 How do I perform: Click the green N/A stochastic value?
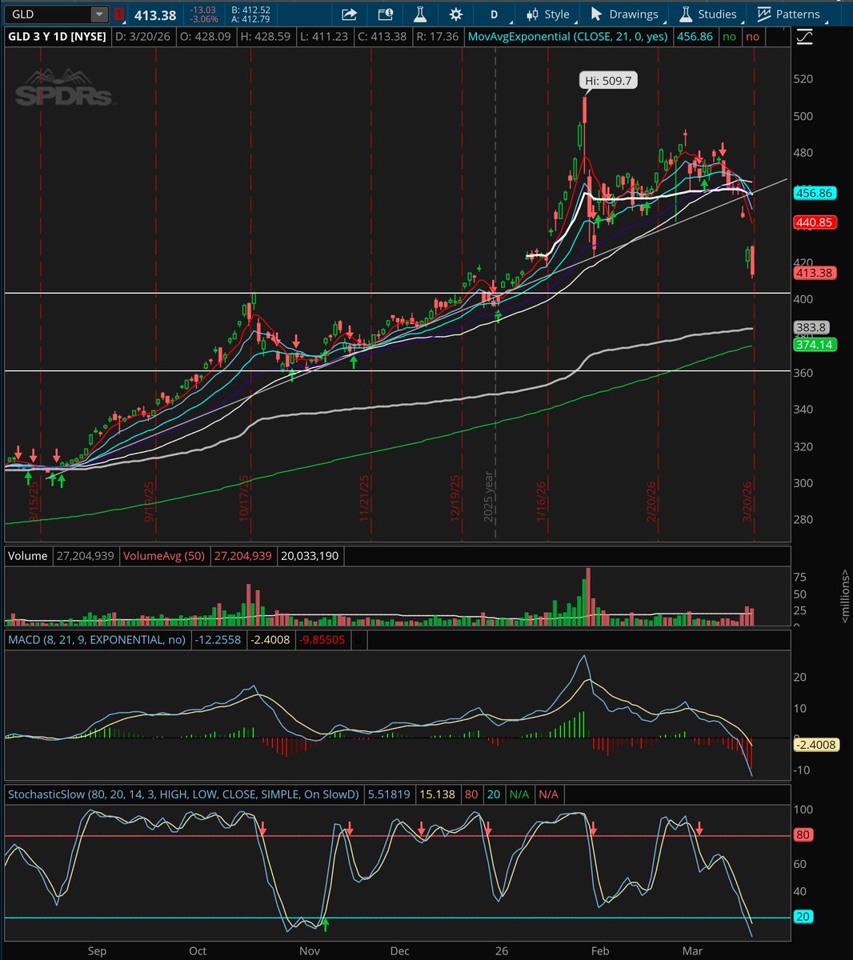click(x=519, y=794)
